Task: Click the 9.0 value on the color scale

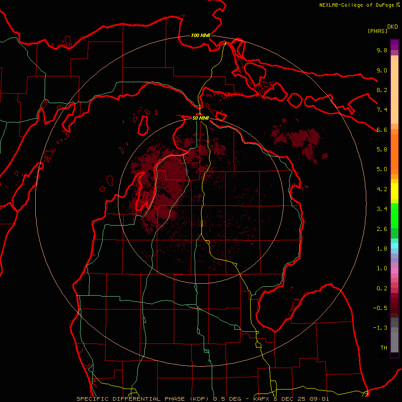Action: point(382,70)
